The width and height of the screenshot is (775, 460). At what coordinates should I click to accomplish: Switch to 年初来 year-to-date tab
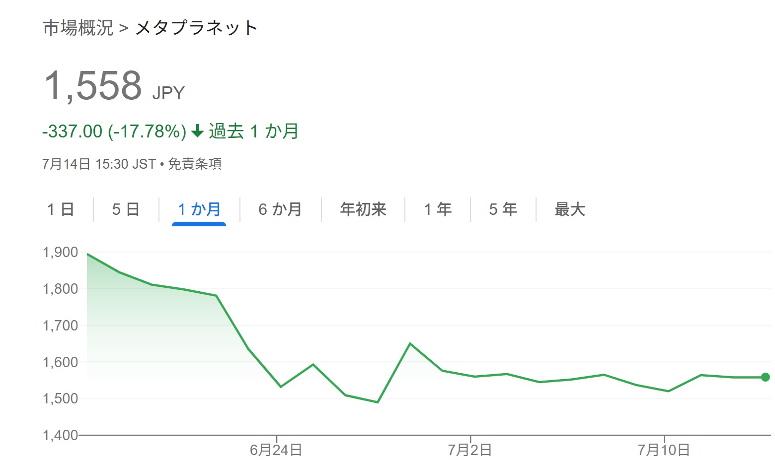tap(363, 209)
